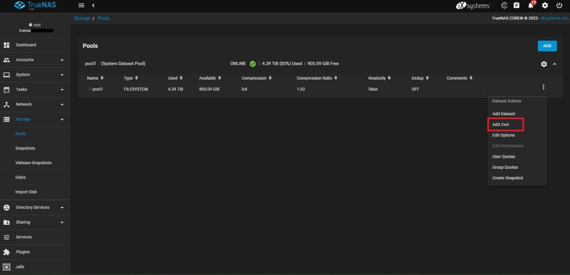570x275 pixels.
Task: Open Pools under Storage
Action: click(21, 134)
